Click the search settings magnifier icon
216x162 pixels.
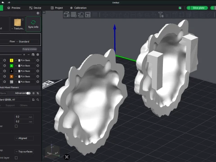[x=38, y=99]
